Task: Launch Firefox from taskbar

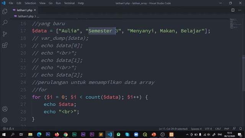Action: [57, 135]
